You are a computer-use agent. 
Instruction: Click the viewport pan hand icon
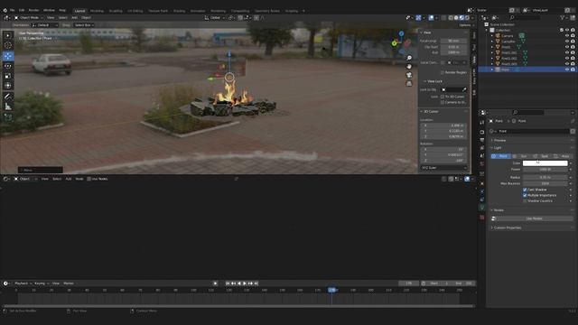pos(409,66)
